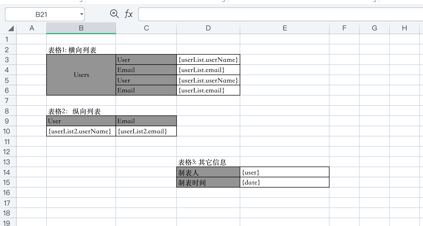Open the Name Box dropdown arrow
This screenshot has height=226, width=423.
(81, 14)
